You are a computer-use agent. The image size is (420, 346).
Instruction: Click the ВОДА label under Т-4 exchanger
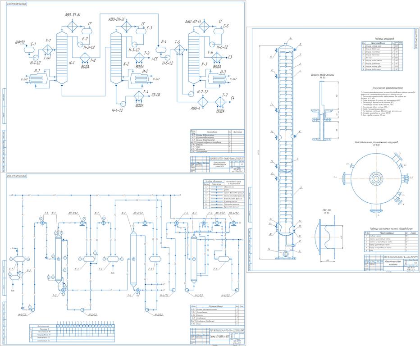pyautogui.click(x=139, y=105)
